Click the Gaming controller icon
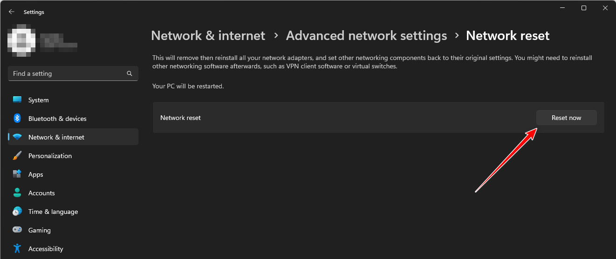The image size is (616, 259). point(17,230)
